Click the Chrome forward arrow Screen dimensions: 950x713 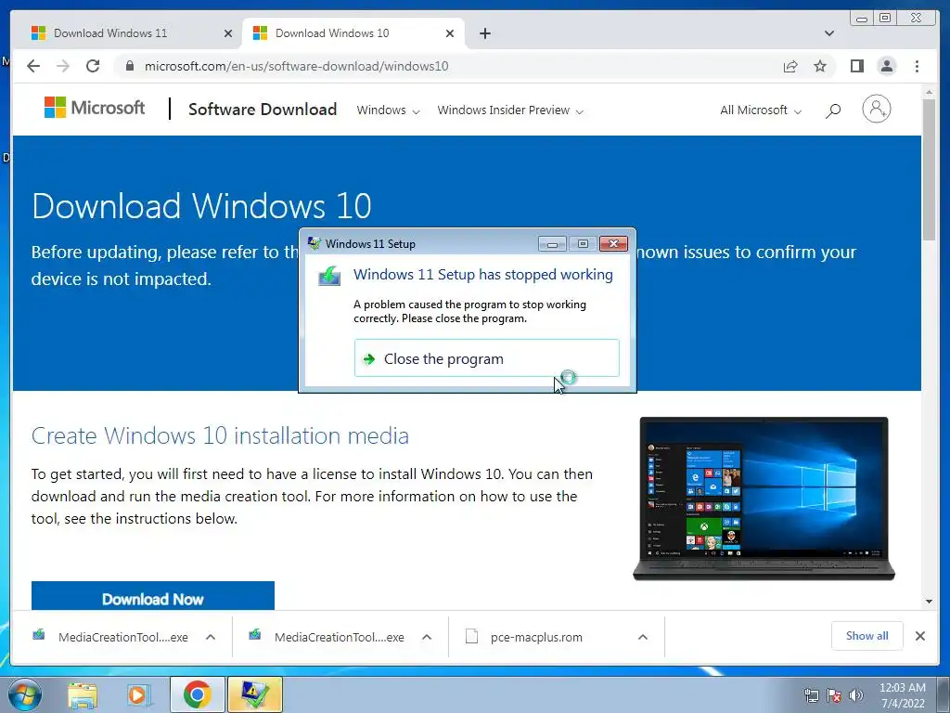tap(63, 66)
